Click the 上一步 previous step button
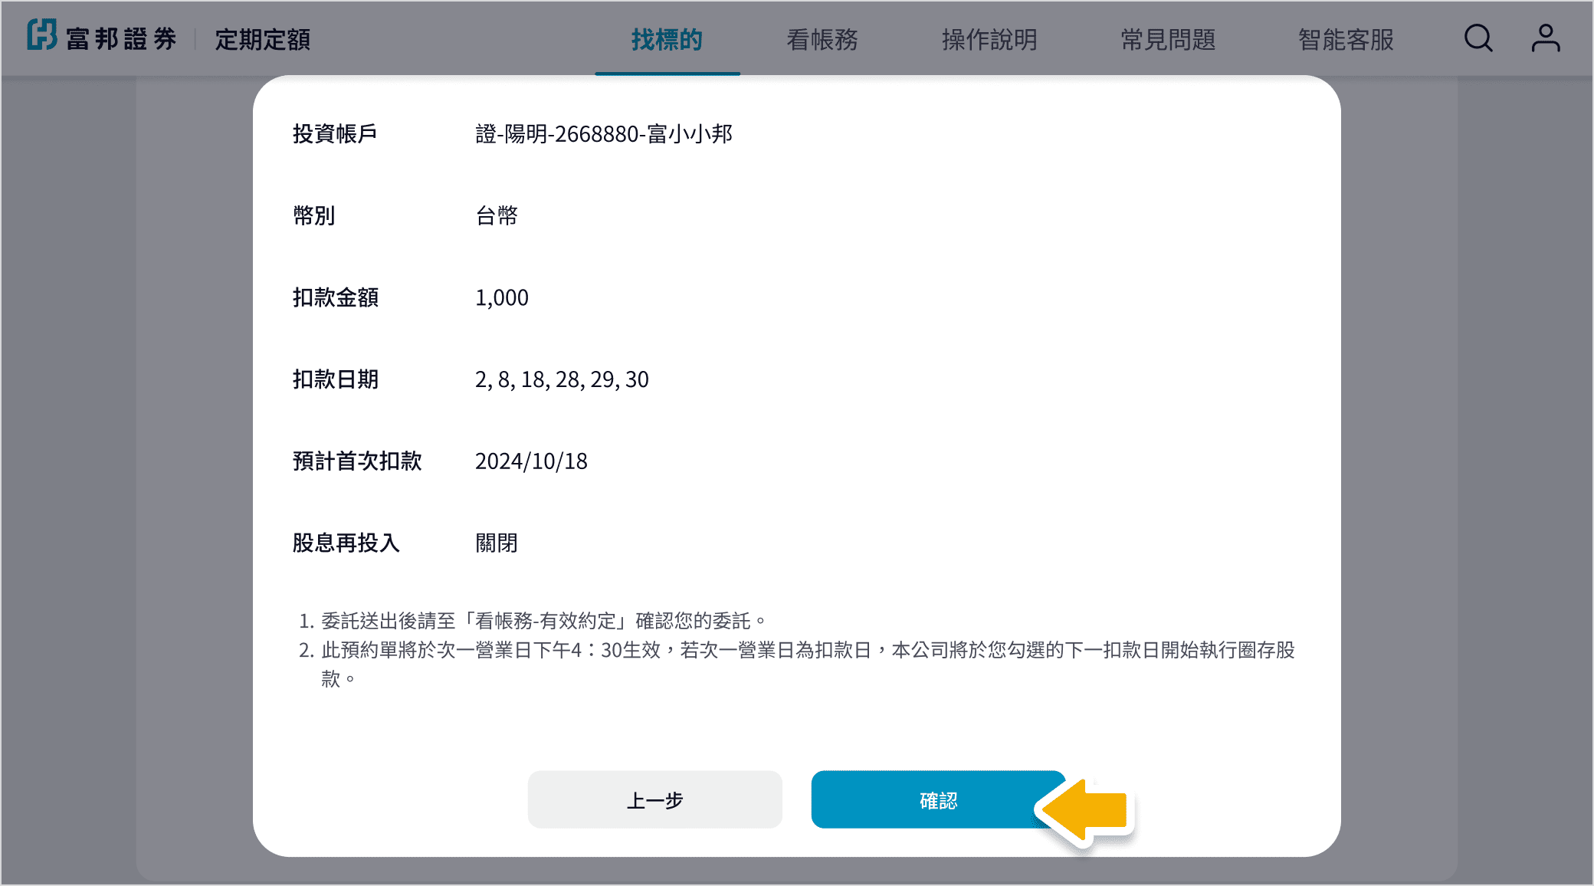 (654, 800)
